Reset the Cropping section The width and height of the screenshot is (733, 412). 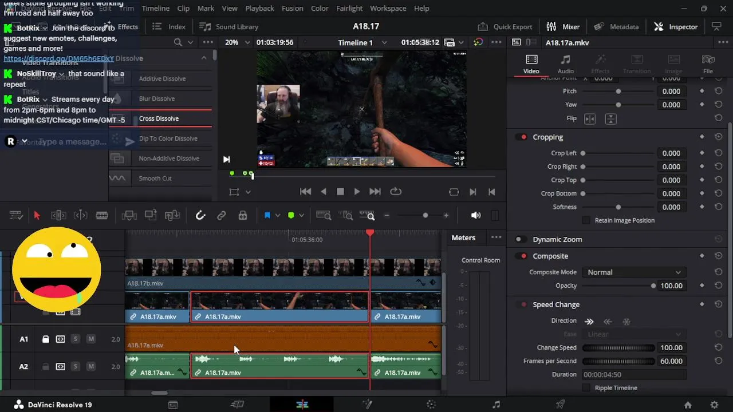coord(718,137)
